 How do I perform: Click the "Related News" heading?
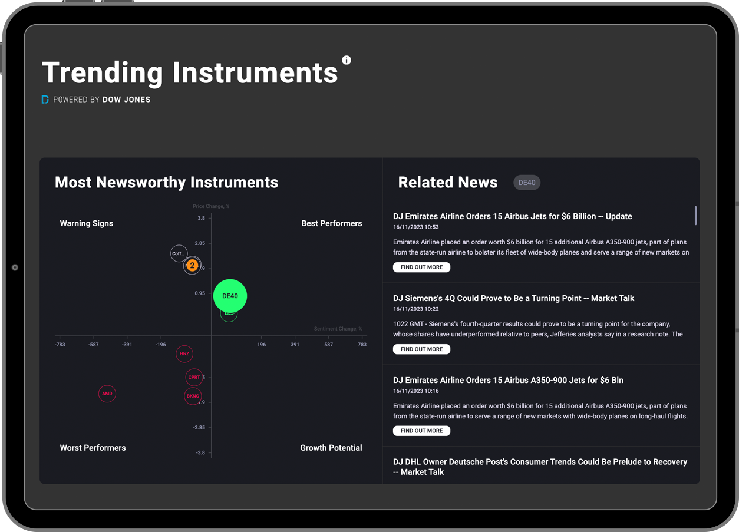point(448,183)
